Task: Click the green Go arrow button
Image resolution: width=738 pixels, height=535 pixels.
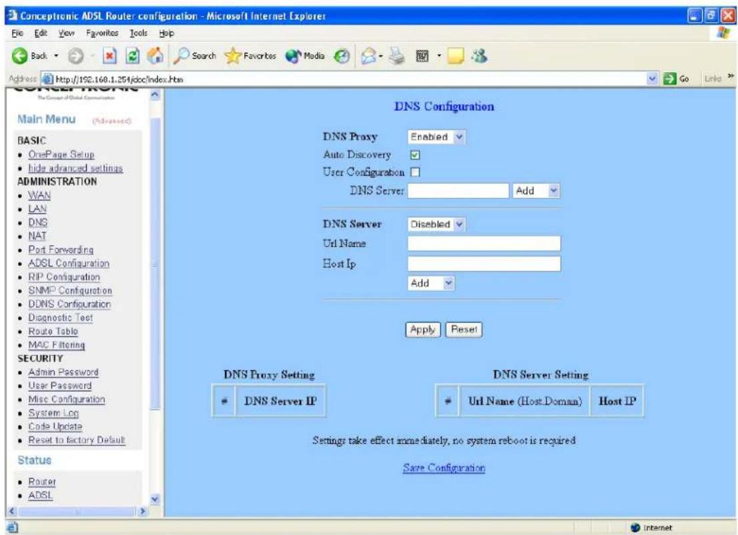Action: [x=669, y=79]
